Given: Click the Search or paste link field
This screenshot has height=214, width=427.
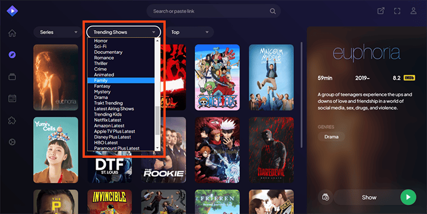Looking at the screenshot, I should click(x=213, y=11).
